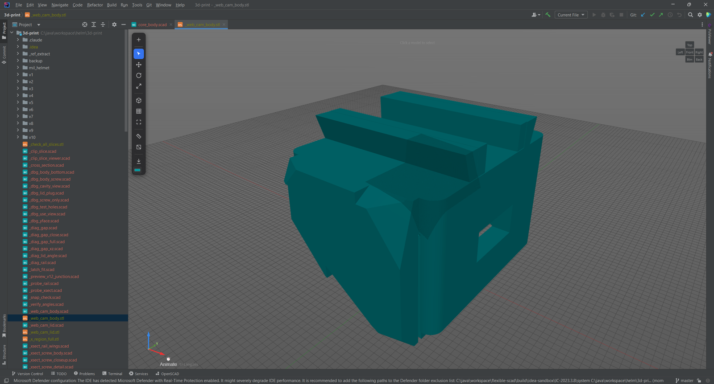
Task: Open the Terminal tool window
Action: (x=112, y=374)
